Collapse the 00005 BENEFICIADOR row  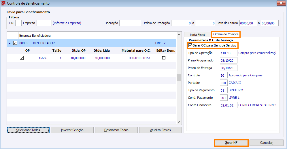coord(10,43)
